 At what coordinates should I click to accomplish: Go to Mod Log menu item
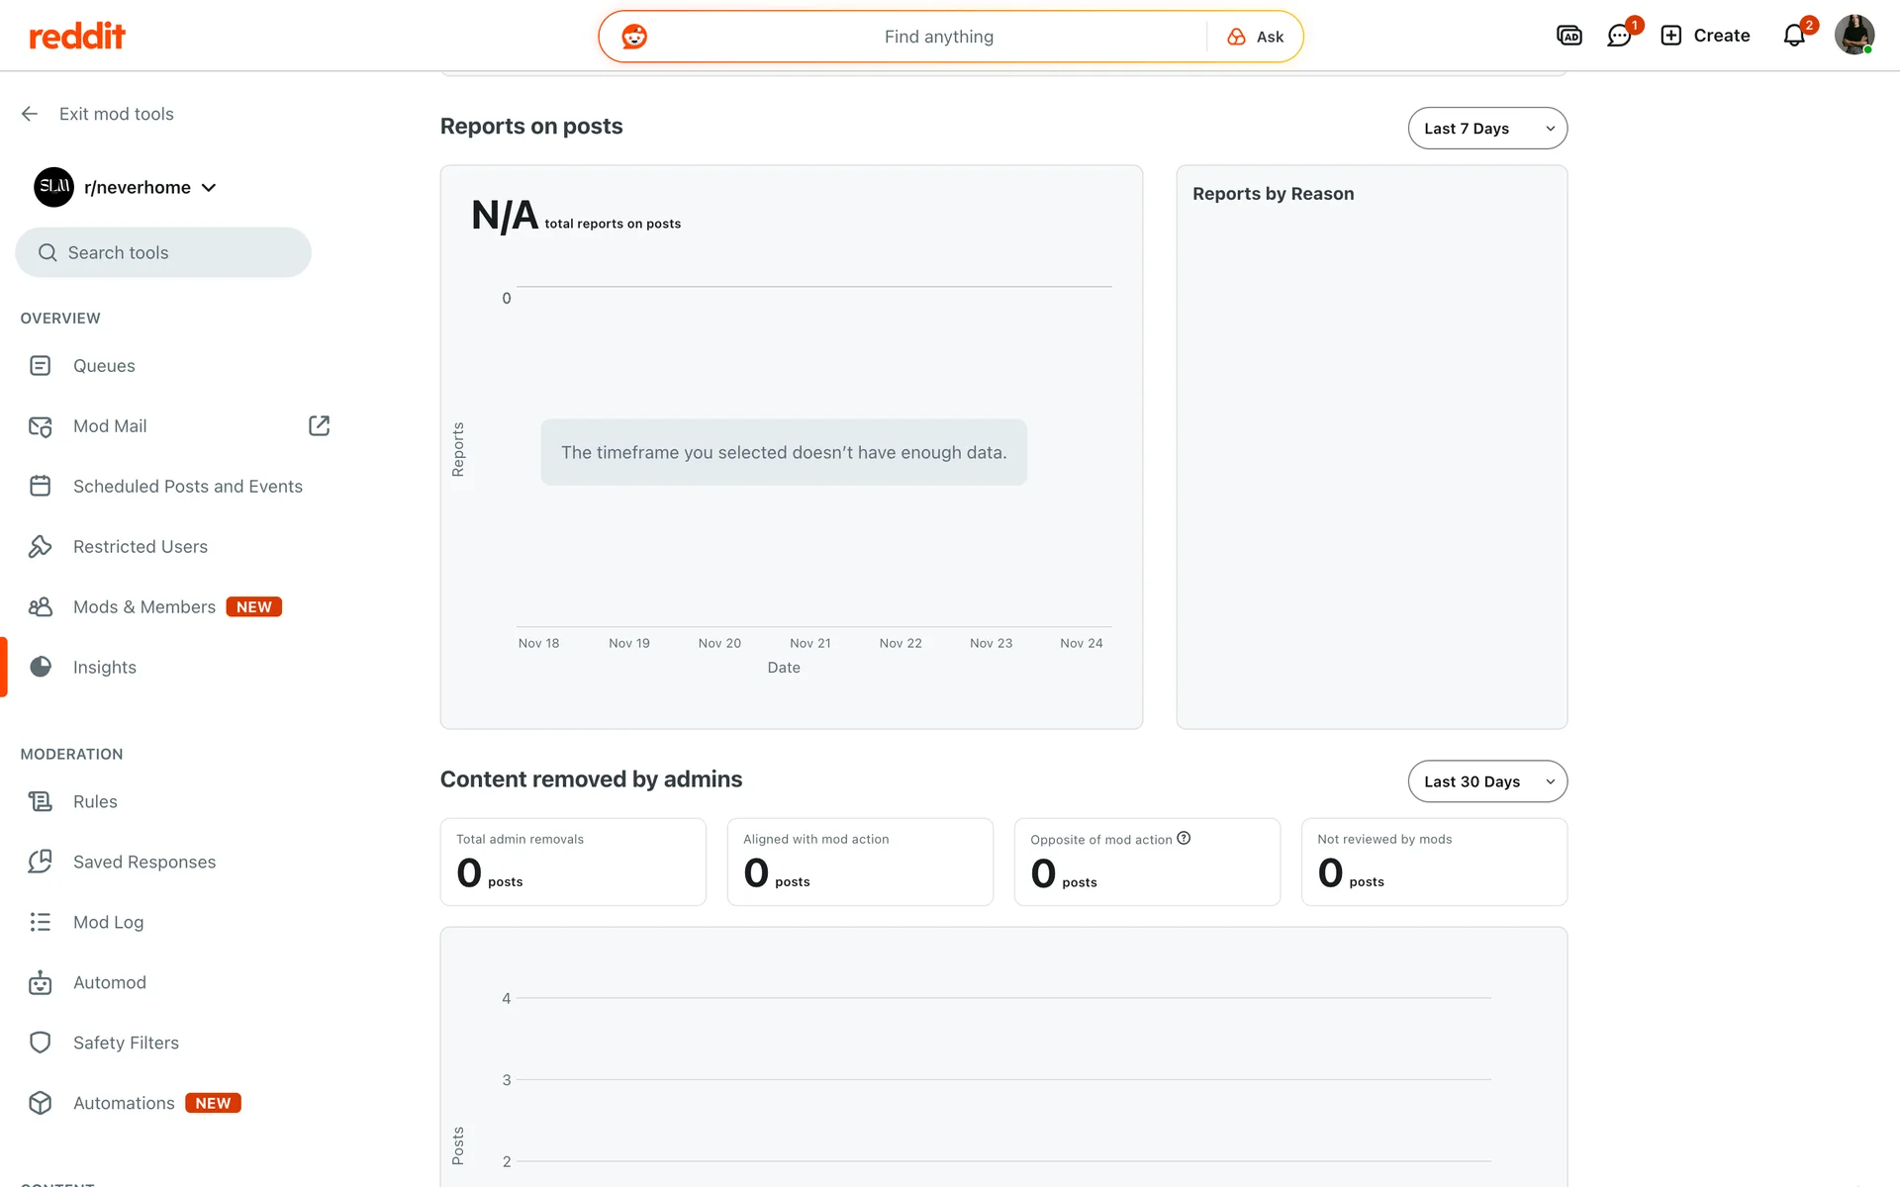pyautogui.click(x=108, y=922)
